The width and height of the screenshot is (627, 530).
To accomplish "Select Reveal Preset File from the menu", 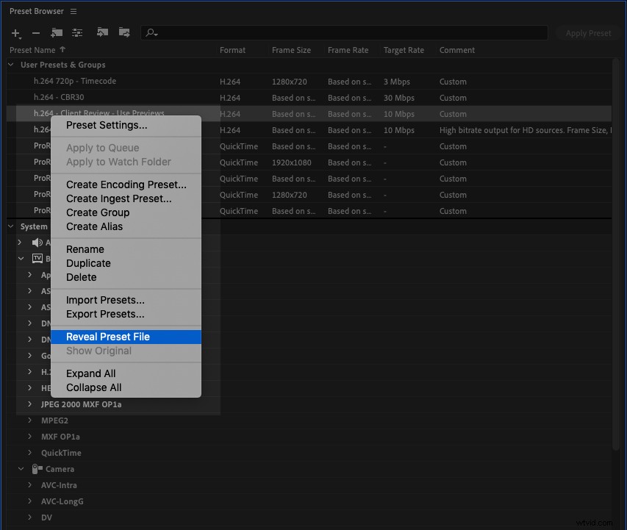I will point(107,337).
